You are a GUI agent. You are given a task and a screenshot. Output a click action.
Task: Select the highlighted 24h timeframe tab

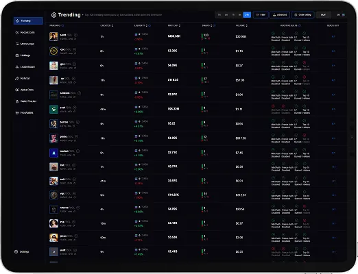pyautogui.click(x=247, y=15)
